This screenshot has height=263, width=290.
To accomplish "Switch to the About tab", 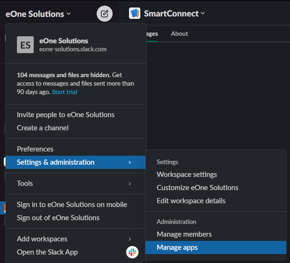I will click(x=179, y=34).
